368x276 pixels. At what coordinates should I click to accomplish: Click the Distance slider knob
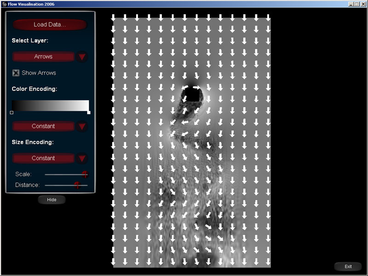click(x=77, y=185)
